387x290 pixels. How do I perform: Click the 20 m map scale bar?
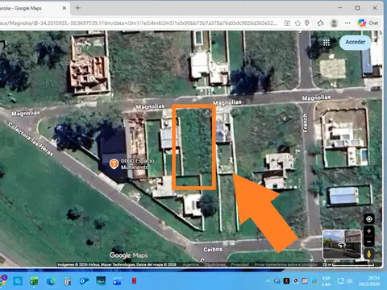pos(347,264)
